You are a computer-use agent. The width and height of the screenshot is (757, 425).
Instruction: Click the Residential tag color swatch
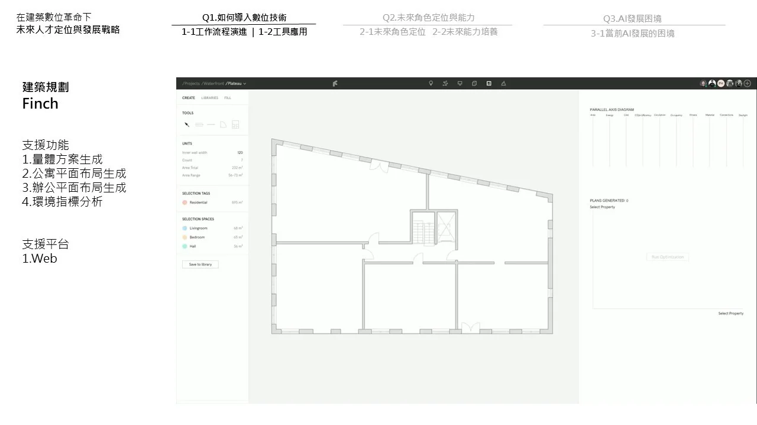(x=185, y=202)
